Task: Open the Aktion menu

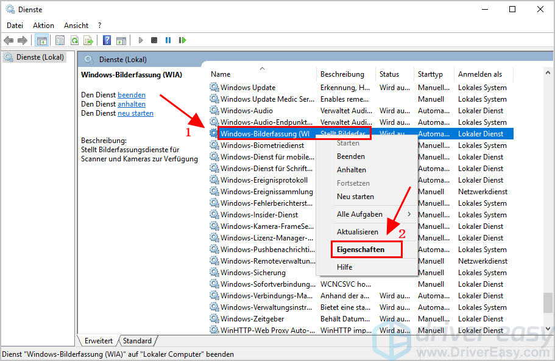Action: 43,26
